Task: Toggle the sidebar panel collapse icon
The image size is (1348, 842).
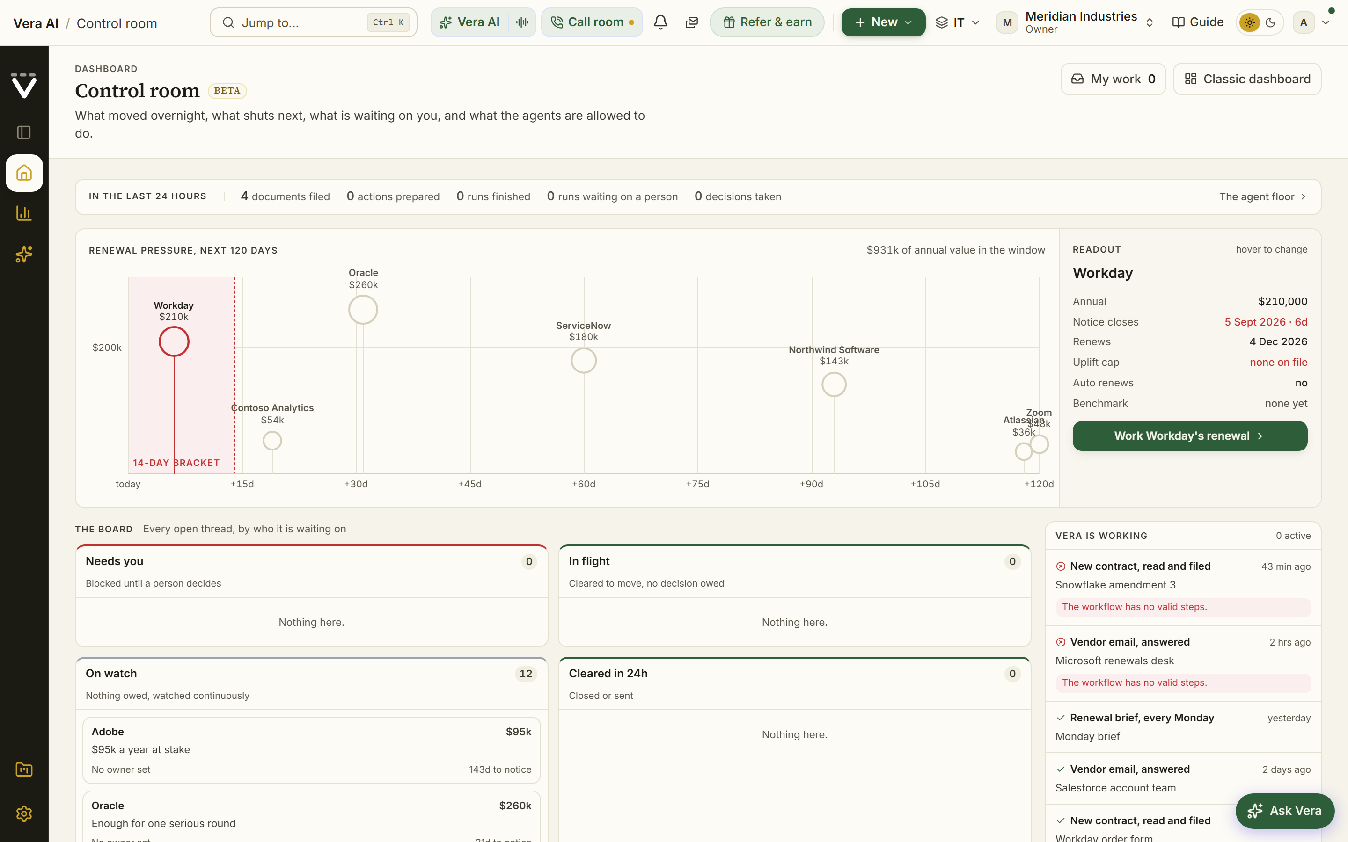Action: (x=24, y=132)
